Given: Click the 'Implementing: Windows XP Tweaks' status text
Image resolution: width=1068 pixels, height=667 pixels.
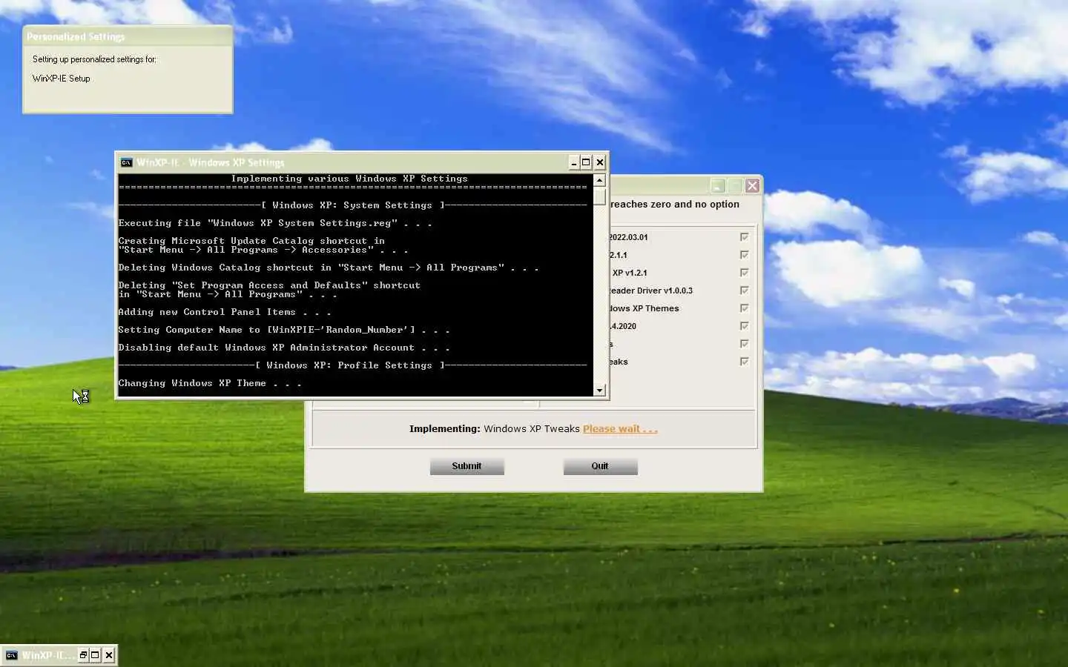Looking at the screenshot, I should point(495,429).
